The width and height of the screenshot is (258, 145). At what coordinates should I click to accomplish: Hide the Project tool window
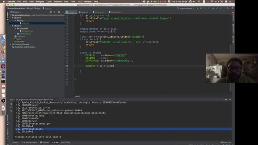62,12
